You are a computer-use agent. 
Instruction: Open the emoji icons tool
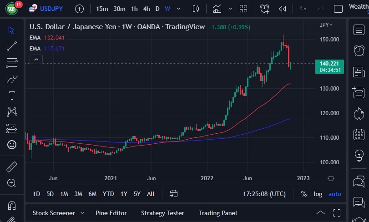(x=12, y=145)
